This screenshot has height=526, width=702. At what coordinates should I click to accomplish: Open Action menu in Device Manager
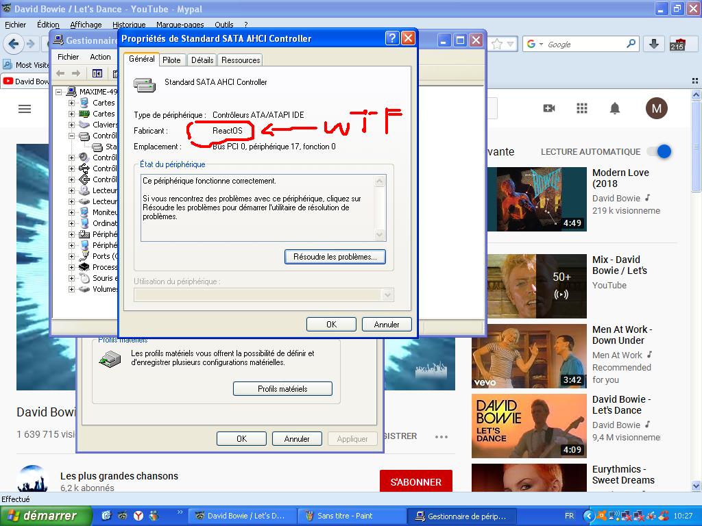coord(100,57)
